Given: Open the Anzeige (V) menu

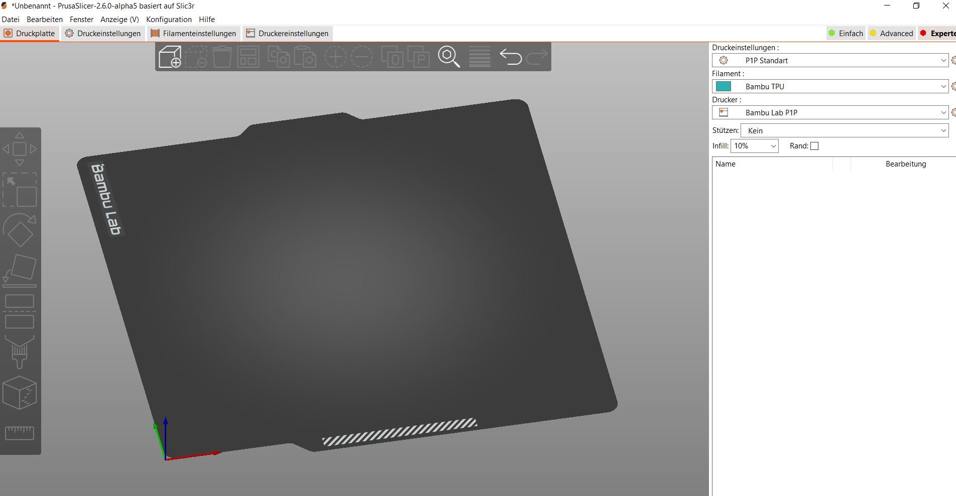Looking at the screenshot, I should point(119,20).
